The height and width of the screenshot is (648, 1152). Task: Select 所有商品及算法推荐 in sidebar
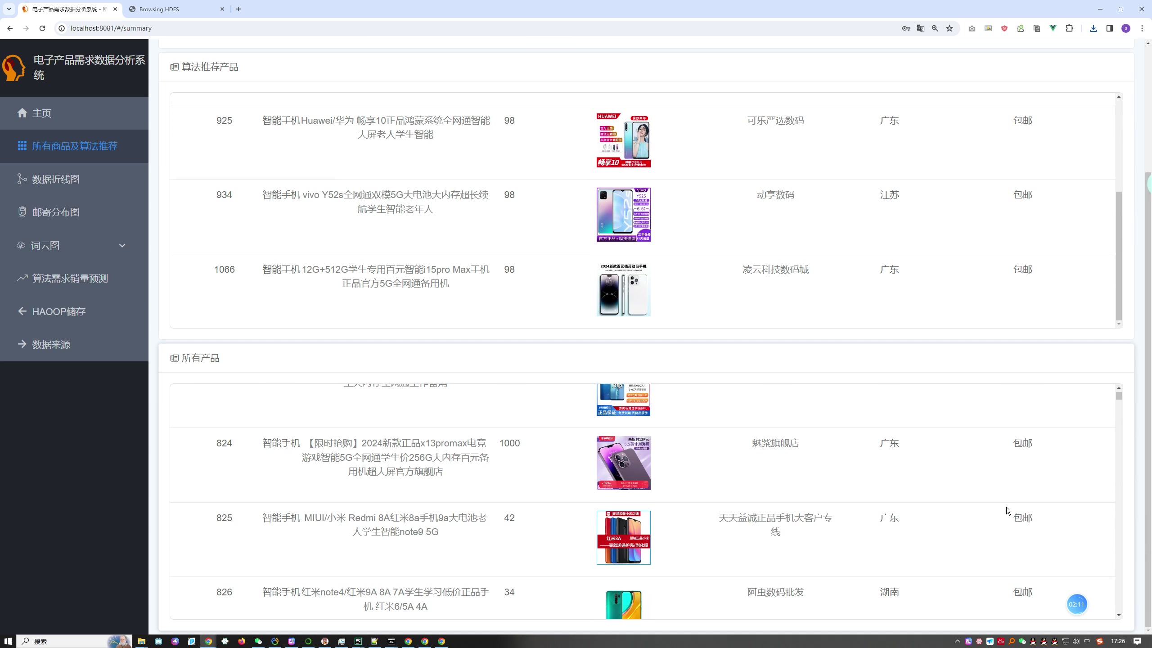(74, 146)
